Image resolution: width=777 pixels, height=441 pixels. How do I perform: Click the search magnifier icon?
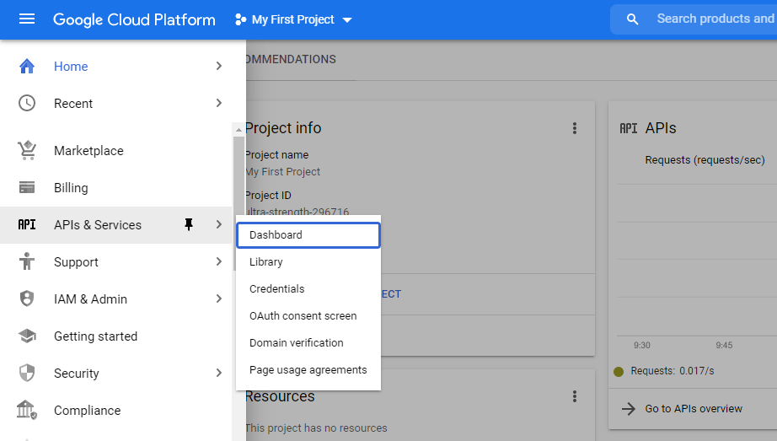click(632, 19)
